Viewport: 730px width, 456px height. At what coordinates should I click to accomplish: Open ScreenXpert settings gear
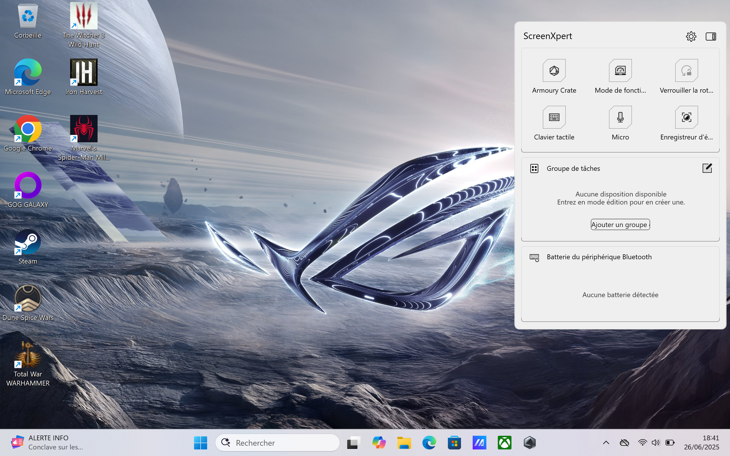[x=691, y=37]
